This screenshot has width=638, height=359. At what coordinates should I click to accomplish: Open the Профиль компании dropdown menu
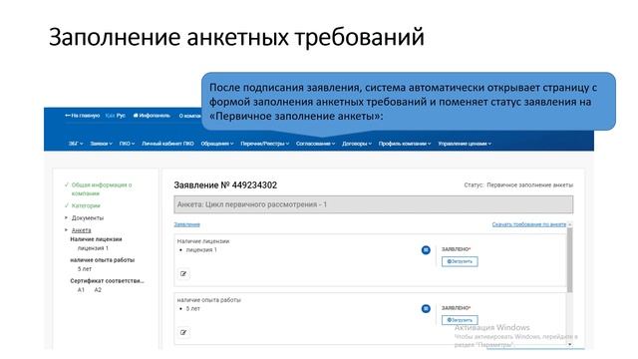click(x=405, y=144)
